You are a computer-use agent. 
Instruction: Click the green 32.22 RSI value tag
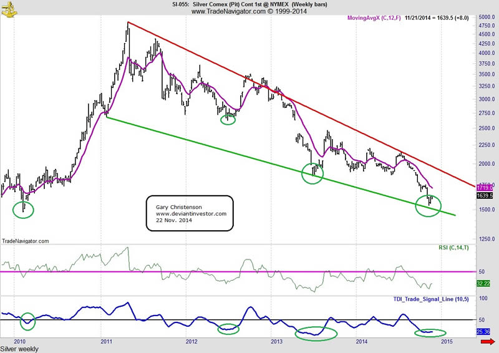[x=483, y=283]
